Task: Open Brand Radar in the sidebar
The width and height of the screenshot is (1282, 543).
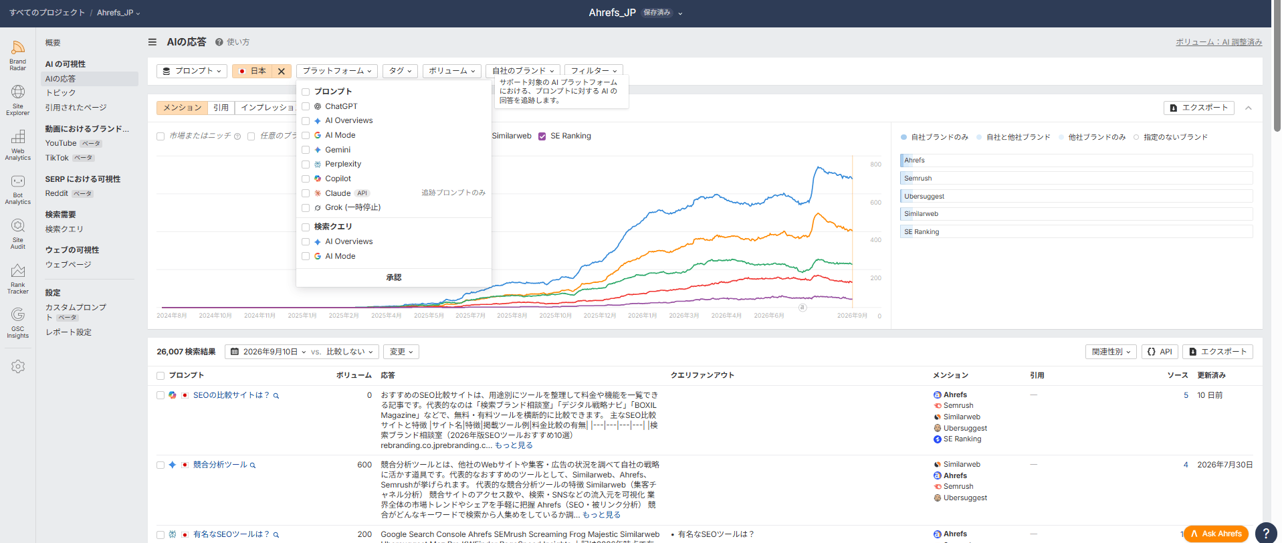Action: click(17, 55)
